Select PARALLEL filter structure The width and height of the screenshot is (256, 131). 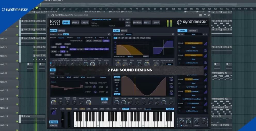point(97,41)
